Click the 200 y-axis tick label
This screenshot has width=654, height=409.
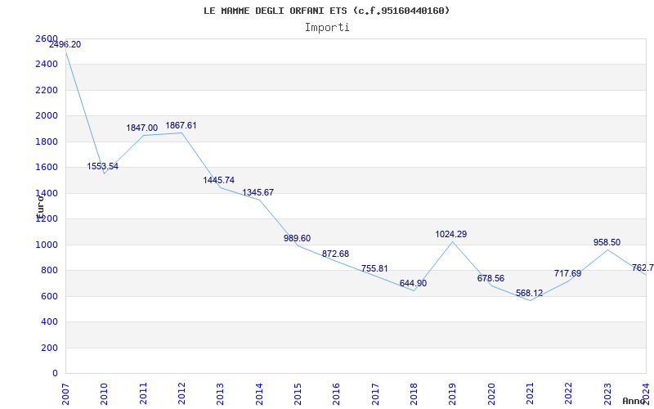(x=50, y=348)
